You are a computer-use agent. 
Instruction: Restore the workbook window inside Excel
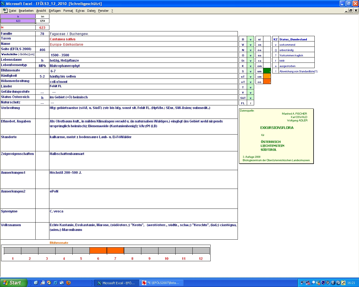(x=351, y=10)
